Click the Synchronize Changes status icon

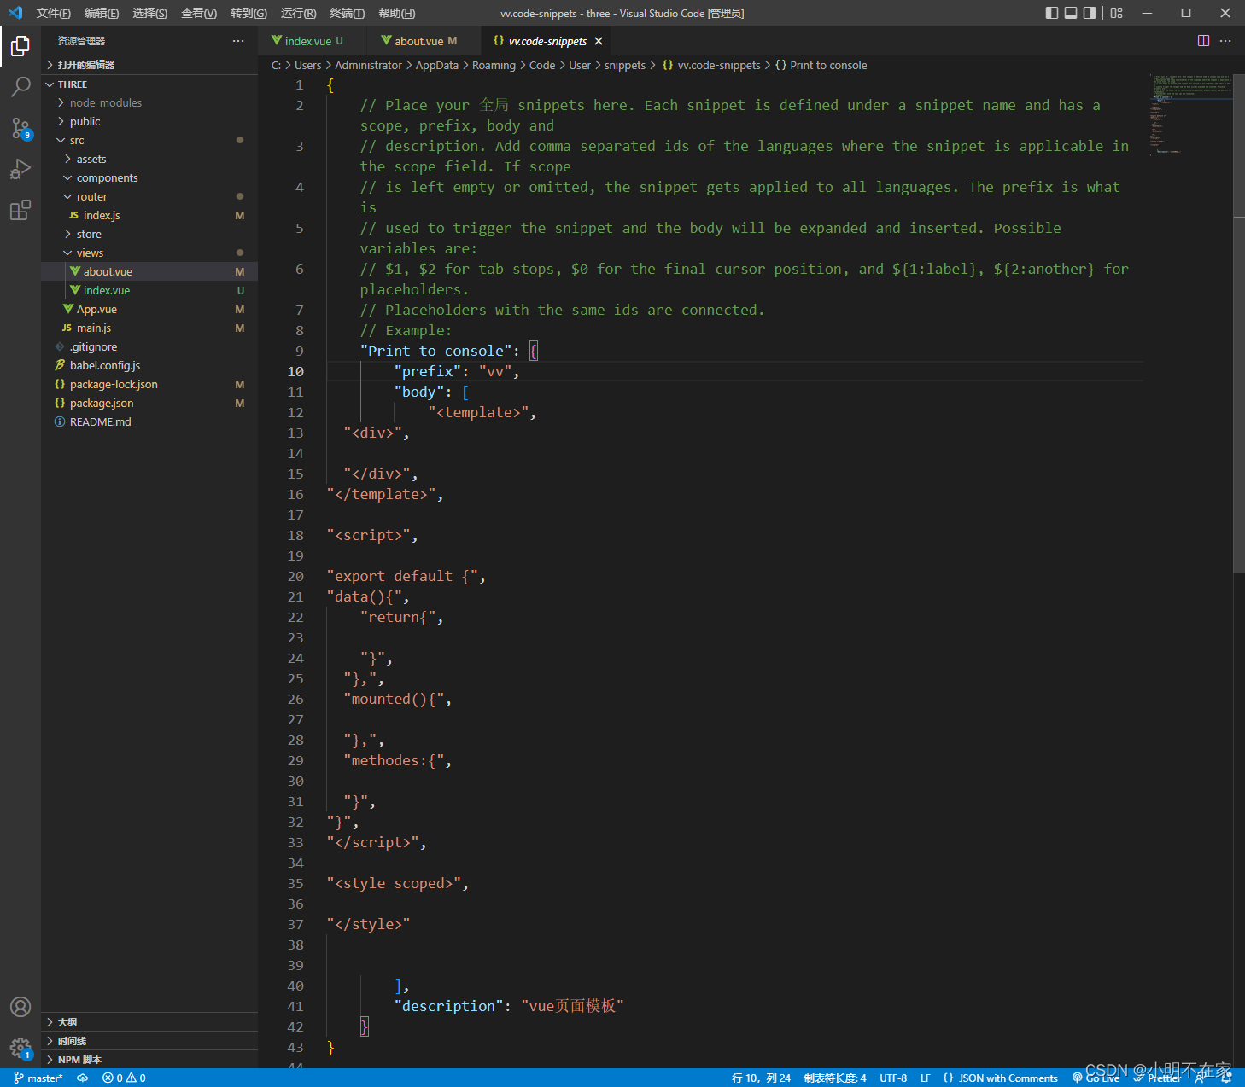83,1078
